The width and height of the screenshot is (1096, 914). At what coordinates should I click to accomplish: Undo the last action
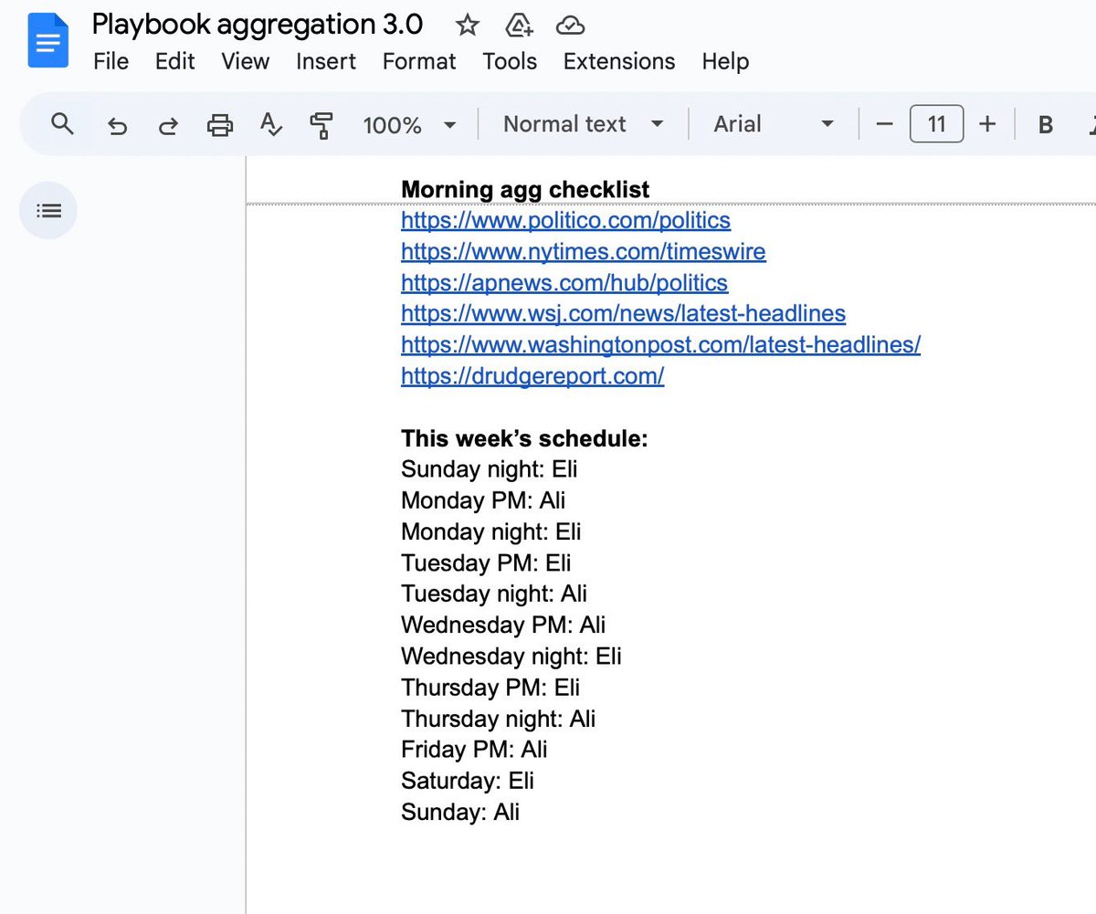pyautogui.click(x=117, y=125)
